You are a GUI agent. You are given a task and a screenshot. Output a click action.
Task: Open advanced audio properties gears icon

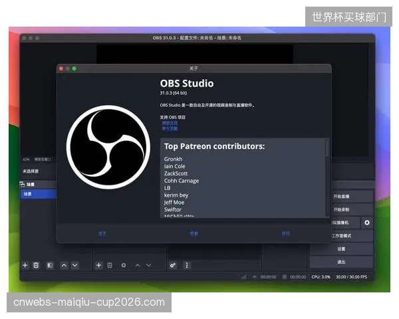click(173, 265)
